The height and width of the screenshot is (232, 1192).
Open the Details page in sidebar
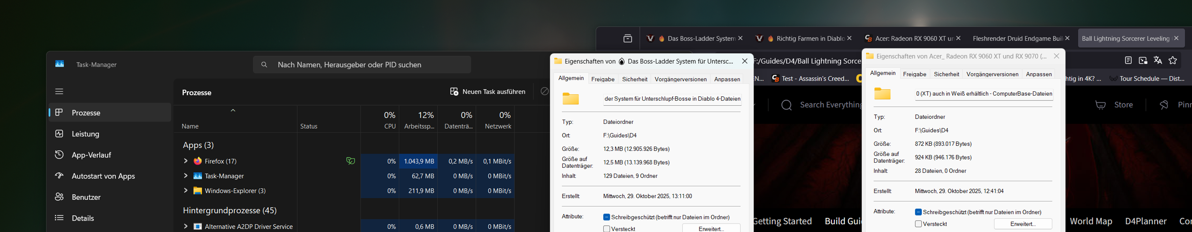coord(110,218)
